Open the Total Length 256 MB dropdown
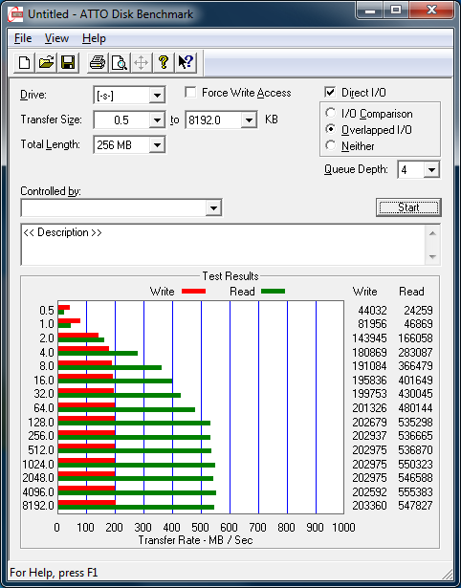461x588 pixels. 157,144
